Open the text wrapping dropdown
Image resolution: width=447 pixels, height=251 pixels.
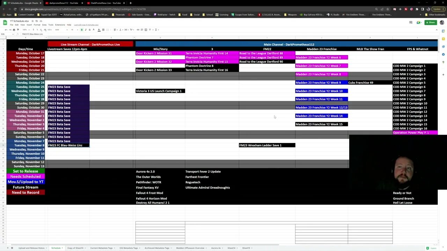pyautogui.click(x=126, y=30)
